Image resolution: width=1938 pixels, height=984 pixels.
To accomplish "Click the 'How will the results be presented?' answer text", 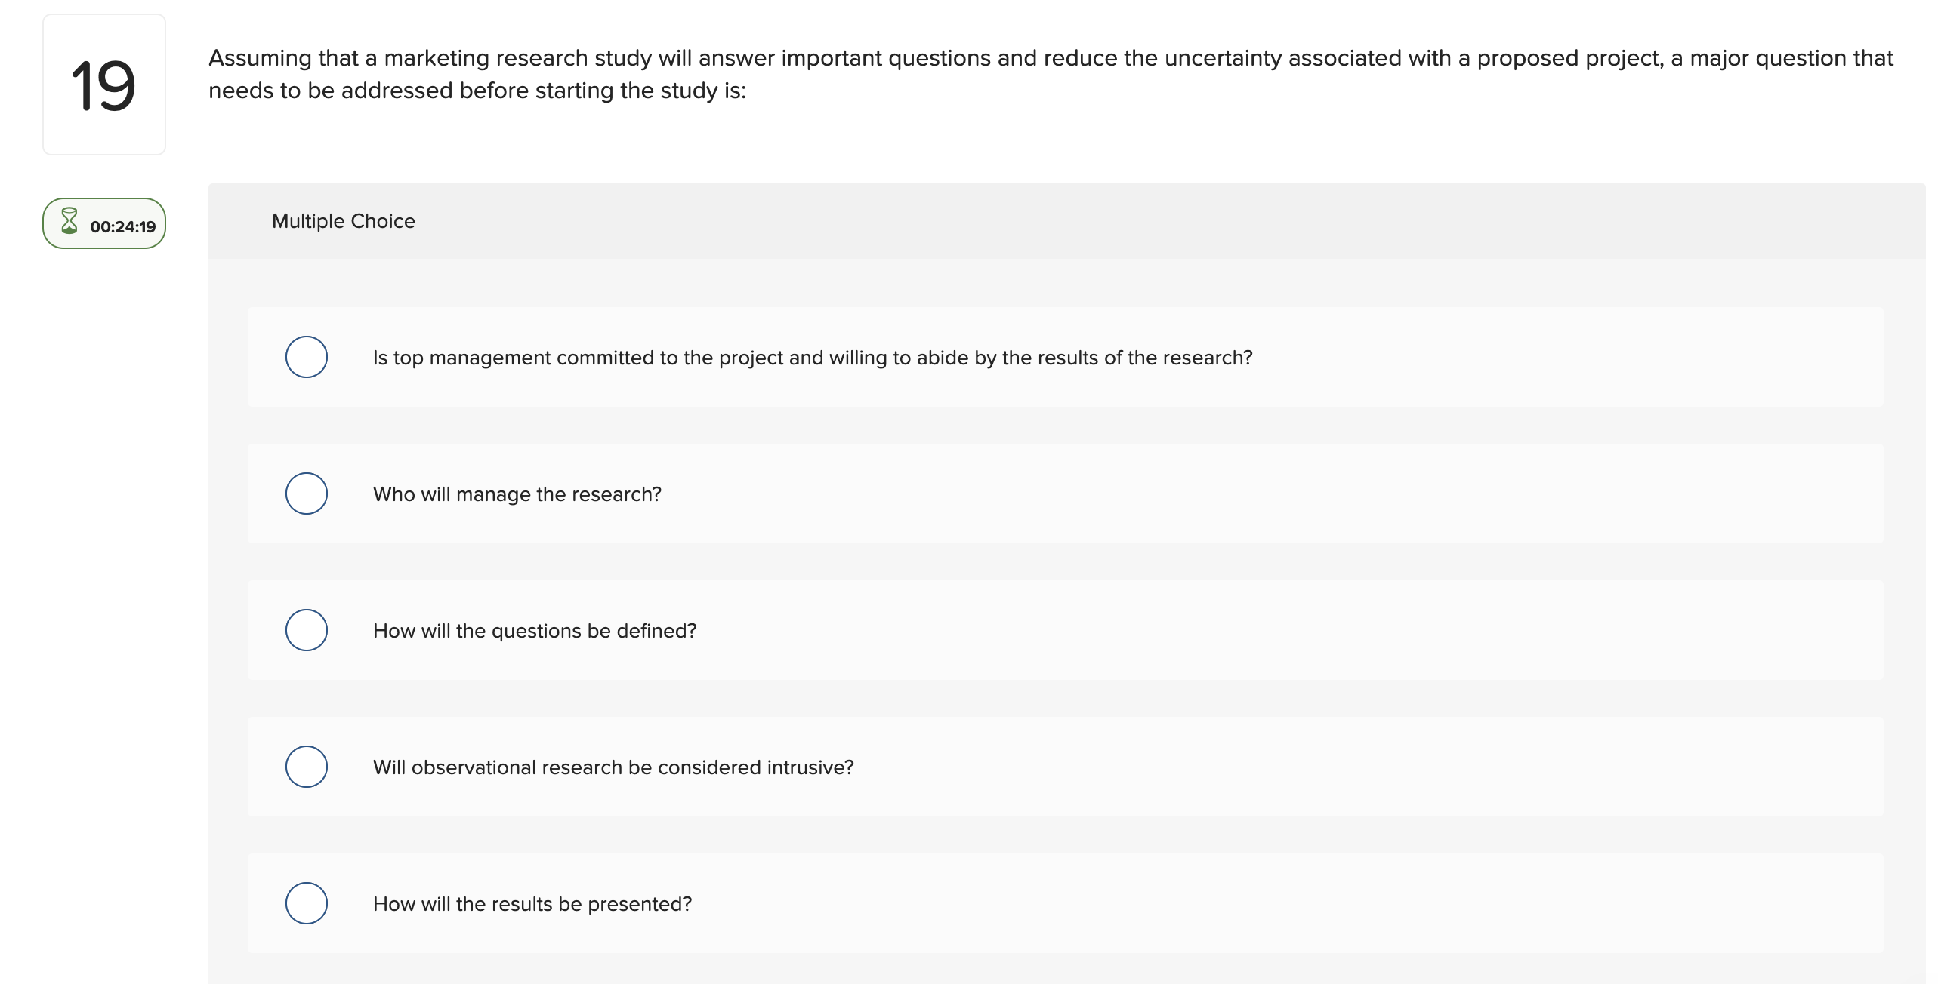I will pos(532,903).
